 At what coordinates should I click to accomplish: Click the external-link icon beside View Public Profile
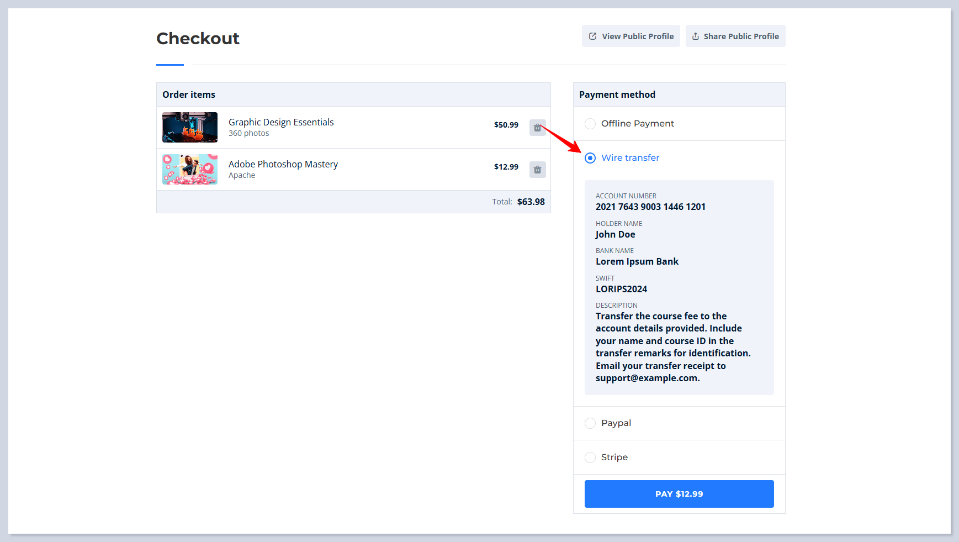(592, 36)
